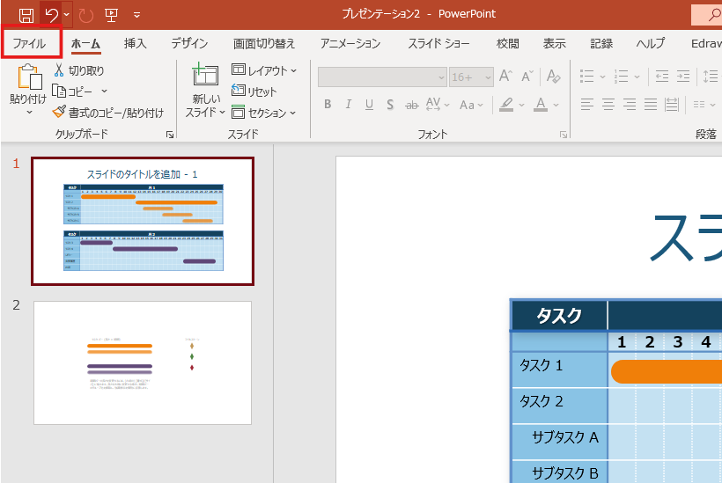Apply the font color
Screen dimensions: 722x483
tap(541, 105)
